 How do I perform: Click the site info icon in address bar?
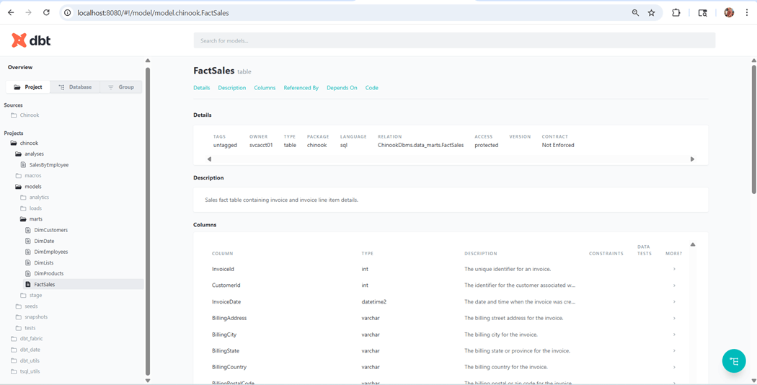coord(68,13)
